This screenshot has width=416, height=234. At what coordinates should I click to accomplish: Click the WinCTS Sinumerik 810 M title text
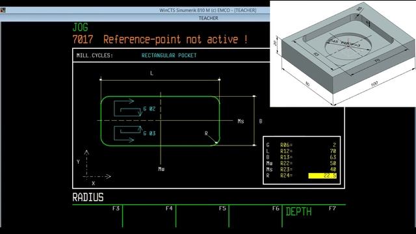pyautogui.click(x=208, y=10)
